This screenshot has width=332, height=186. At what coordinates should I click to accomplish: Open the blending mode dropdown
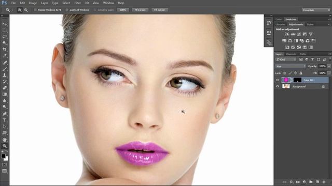290,66
